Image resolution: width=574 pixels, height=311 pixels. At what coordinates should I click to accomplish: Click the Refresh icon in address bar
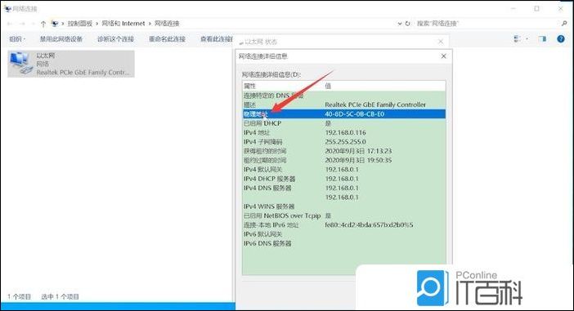tap(407, 24)
